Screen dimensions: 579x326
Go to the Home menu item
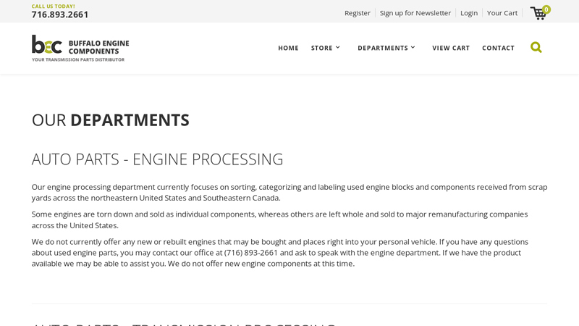click(x=288, y=48)
